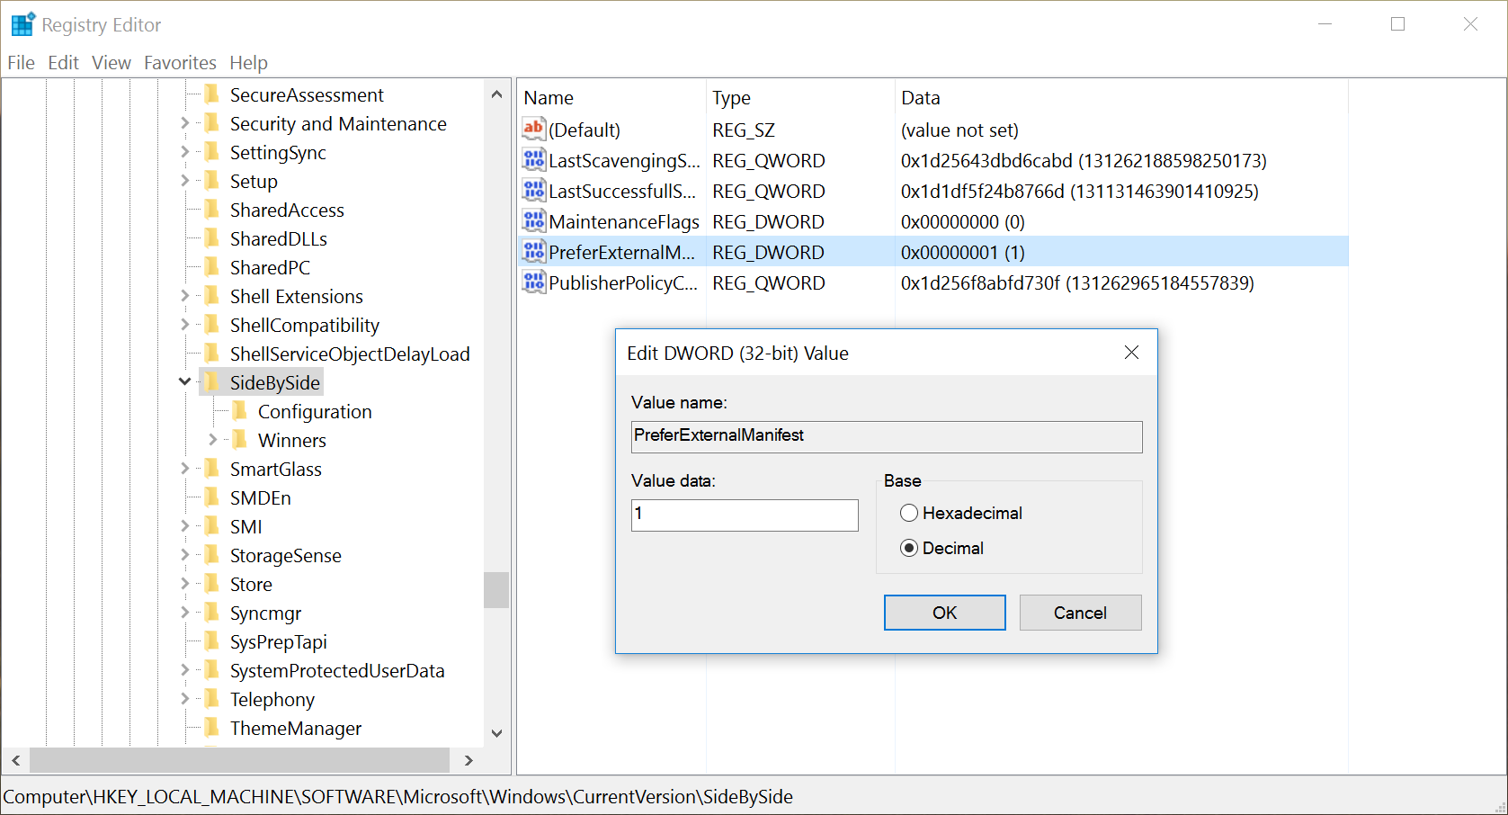Expand the SmartGlass key
Image resolution: width=1508 pixels, height=815 pixels.
(x=185, y=469)
